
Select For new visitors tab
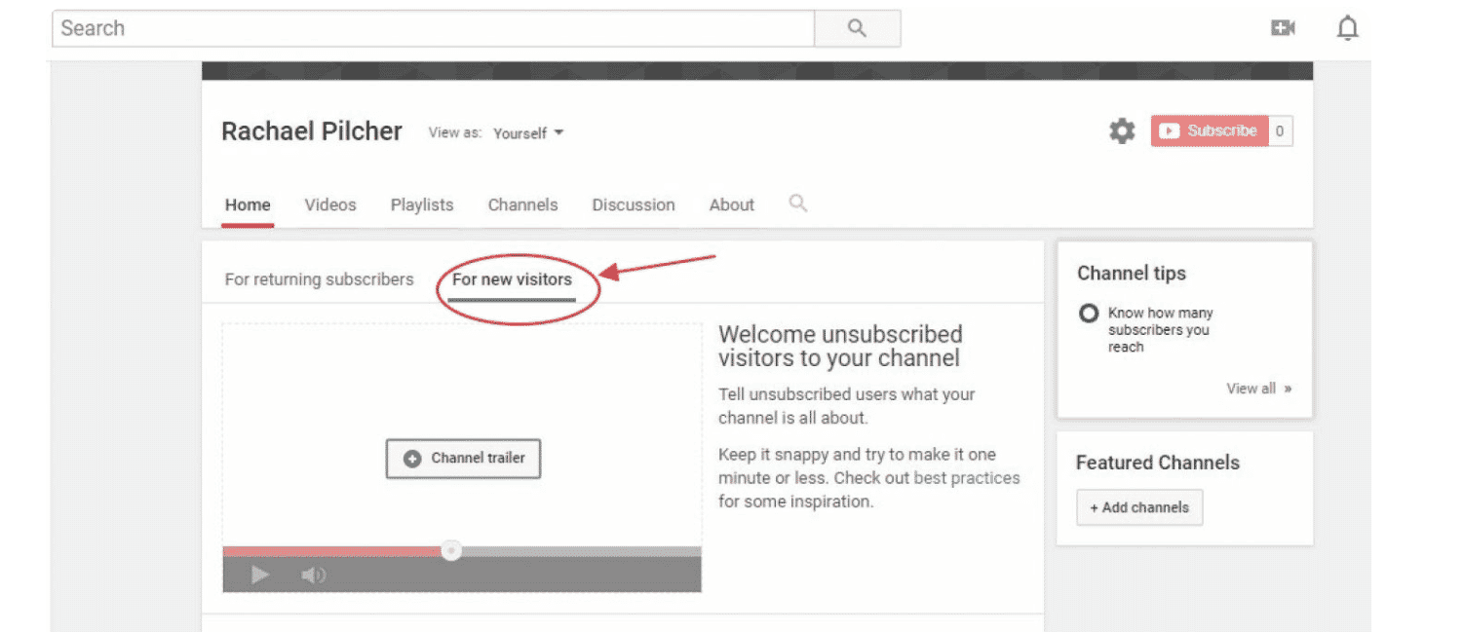click(512, 279)
